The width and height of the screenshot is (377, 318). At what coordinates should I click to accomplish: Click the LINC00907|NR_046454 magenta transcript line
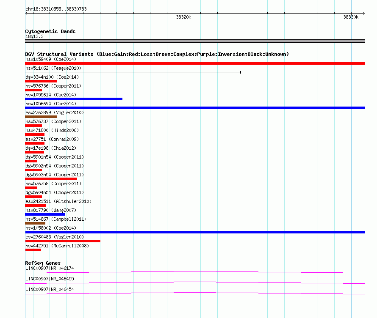pyautogui.click(x=195, y=293)
